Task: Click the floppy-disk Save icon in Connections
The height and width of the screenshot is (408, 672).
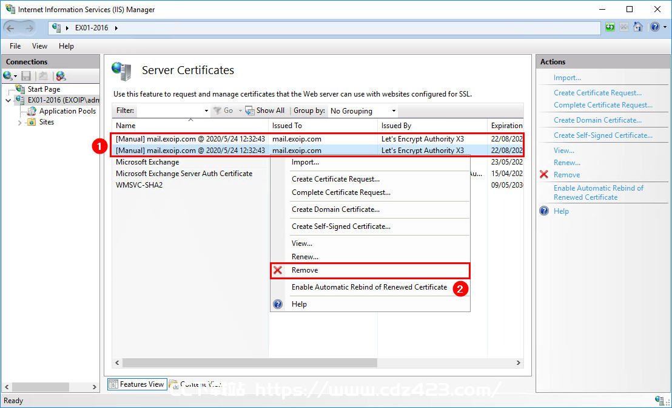Action: [26, 76]
